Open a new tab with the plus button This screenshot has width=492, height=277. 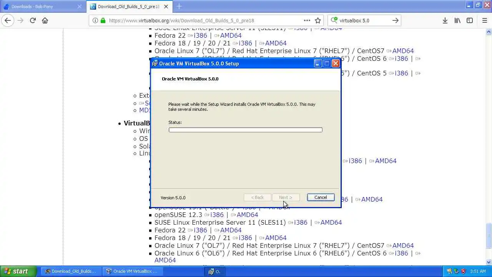179,6
